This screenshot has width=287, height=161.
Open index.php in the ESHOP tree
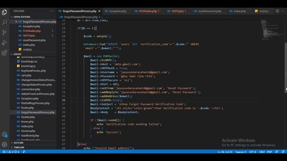27,126
